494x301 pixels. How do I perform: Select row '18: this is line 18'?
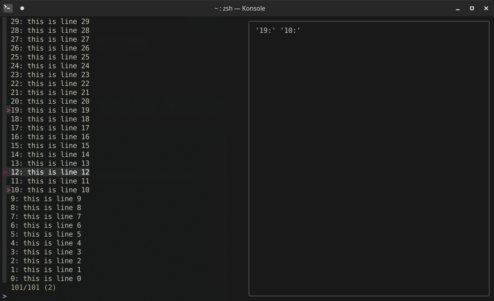(x=50, y=119)
